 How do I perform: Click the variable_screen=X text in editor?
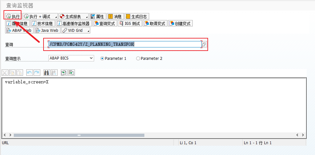click(27, 82)
